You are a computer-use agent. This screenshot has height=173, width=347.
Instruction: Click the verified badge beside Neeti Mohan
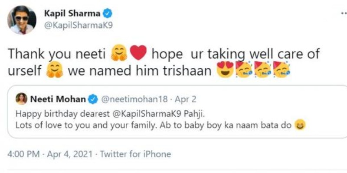click(x=92, y=99)
